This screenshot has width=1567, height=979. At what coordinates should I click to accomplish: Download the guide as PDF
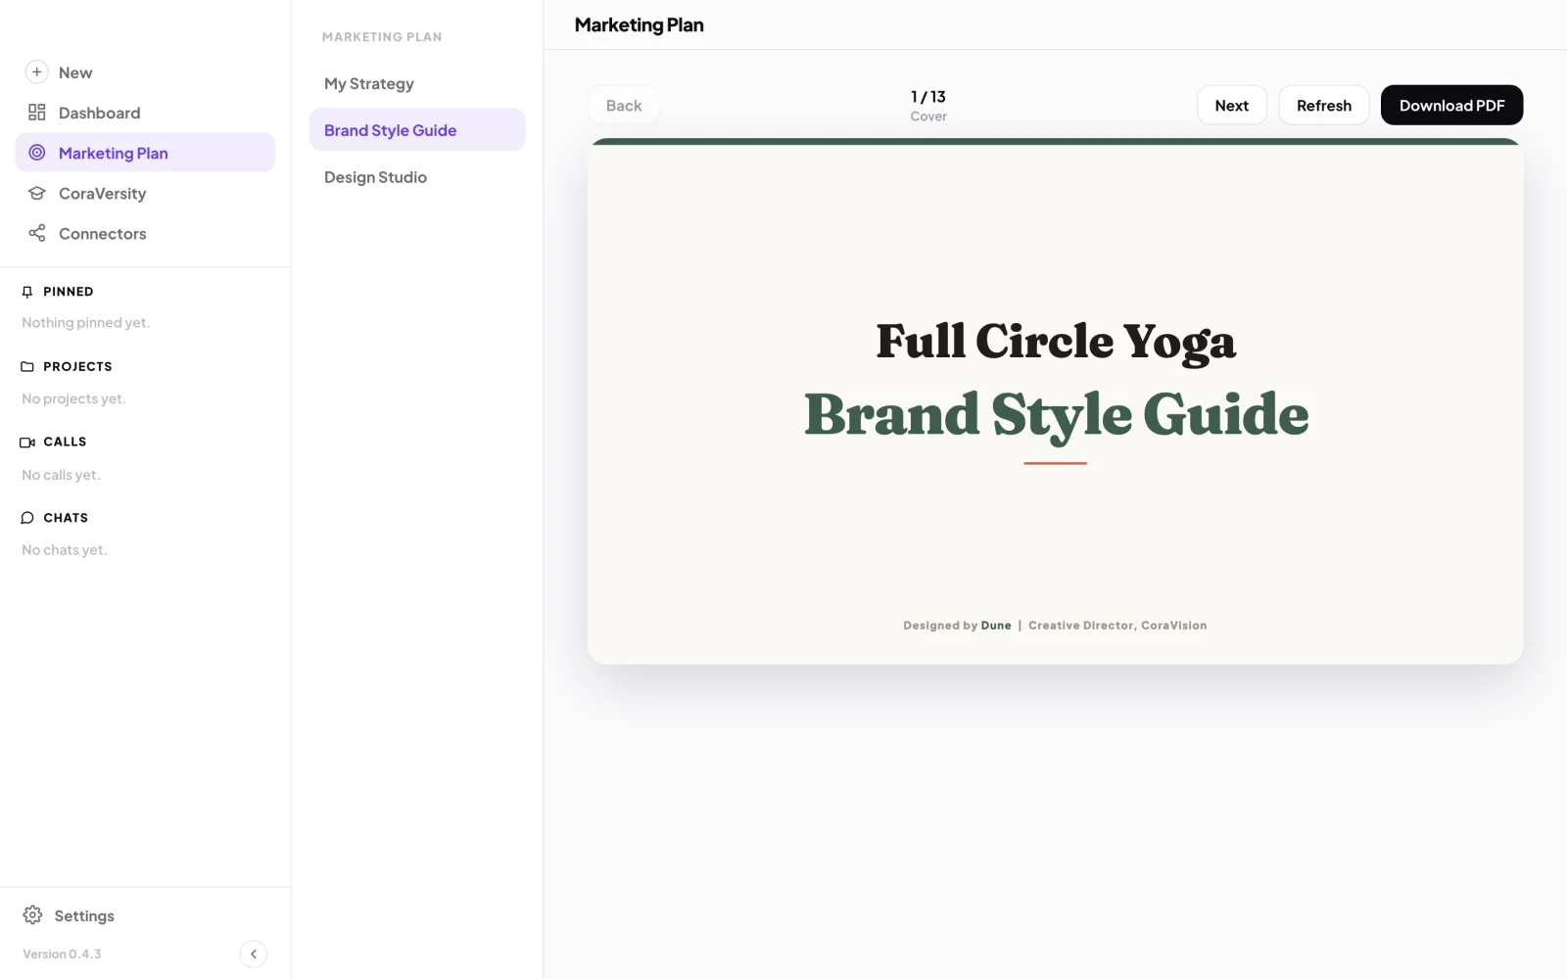pyautogui.click(x=1451, y=106)
